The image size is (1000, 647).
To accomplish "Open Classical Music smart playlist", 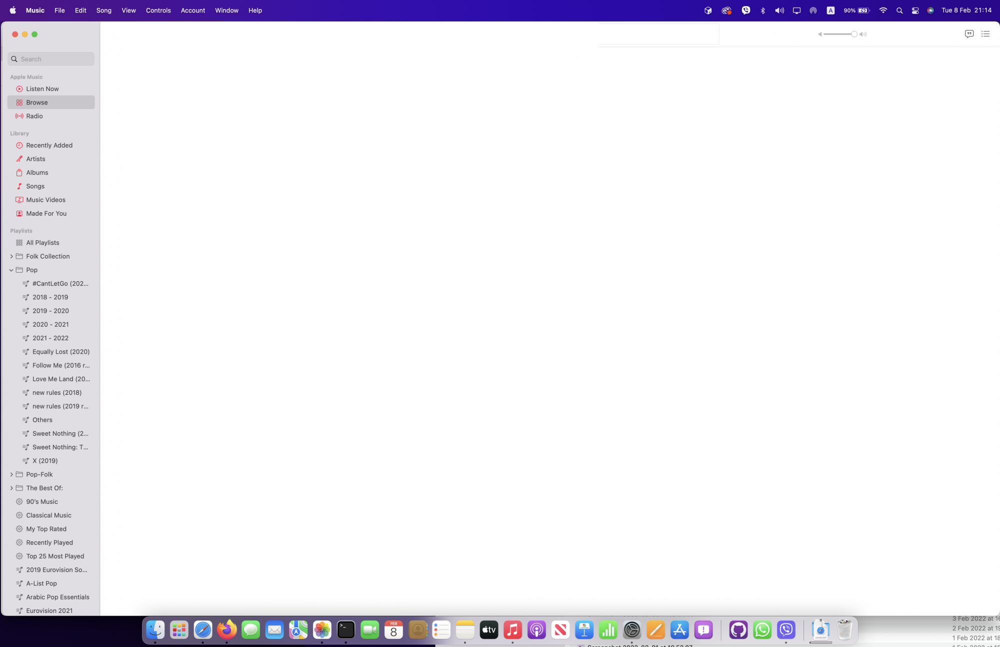I will coord(48,515).
